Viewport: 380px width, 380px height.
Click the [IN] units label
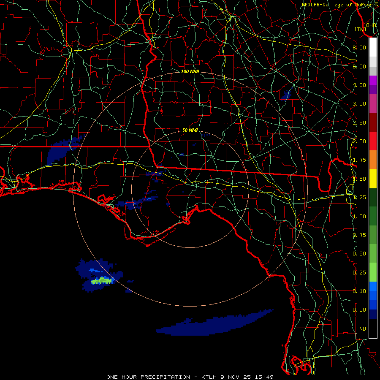click(x=360, y=29)
